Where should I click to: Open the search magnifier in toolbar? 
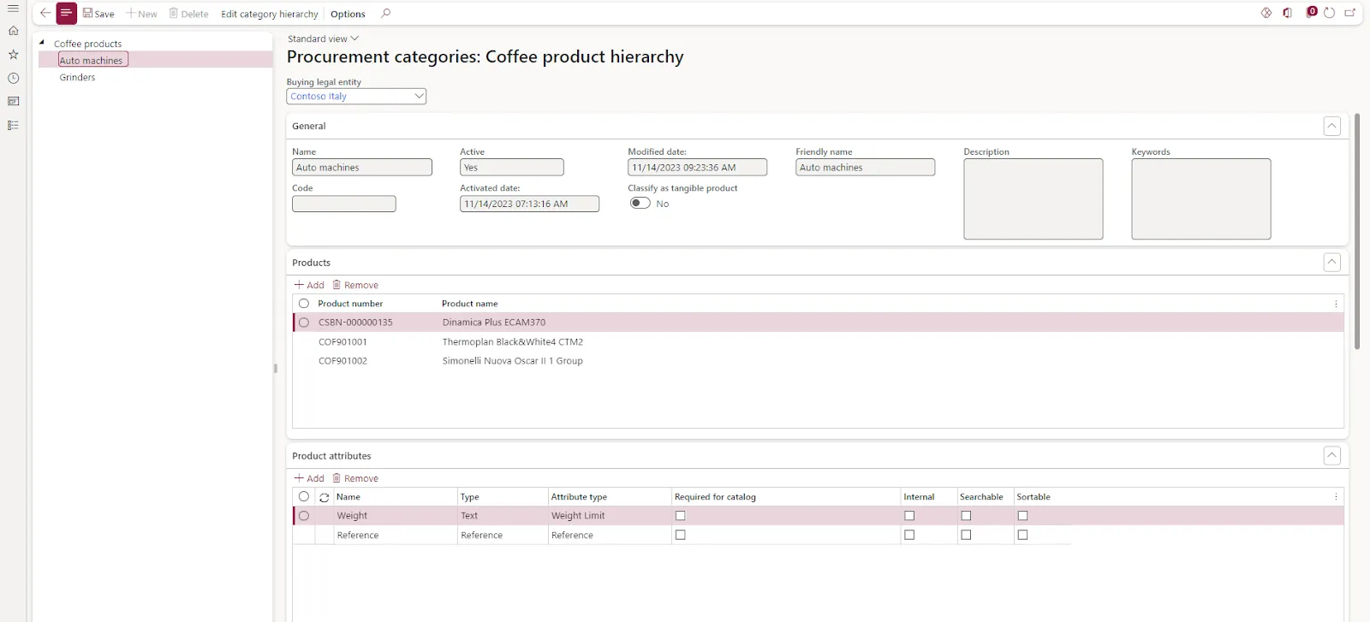[386, 13]
